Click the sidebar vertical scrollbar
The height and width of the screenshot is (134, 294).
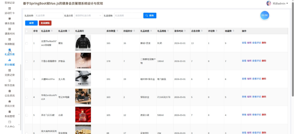coord(21,97)
